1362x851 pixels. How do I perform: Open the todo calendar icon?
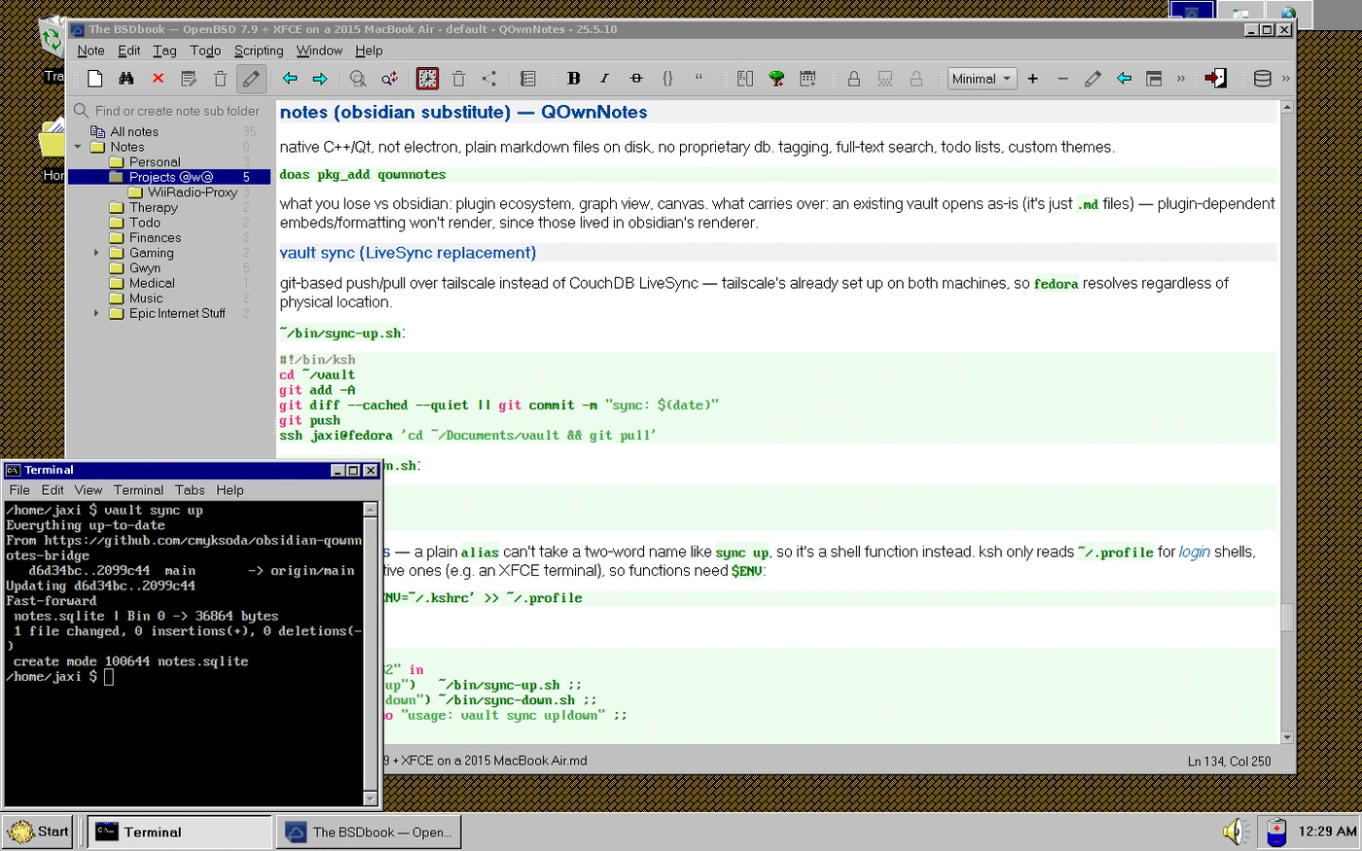(x=807, y=79)
